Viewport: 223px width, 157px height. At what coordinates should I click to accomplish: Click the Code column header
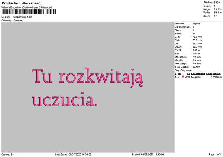point(209,74)
